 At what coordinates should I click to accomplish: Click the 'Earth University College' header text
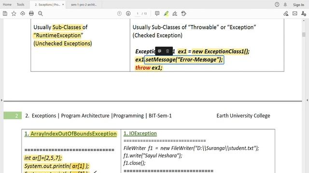point(243,116)
